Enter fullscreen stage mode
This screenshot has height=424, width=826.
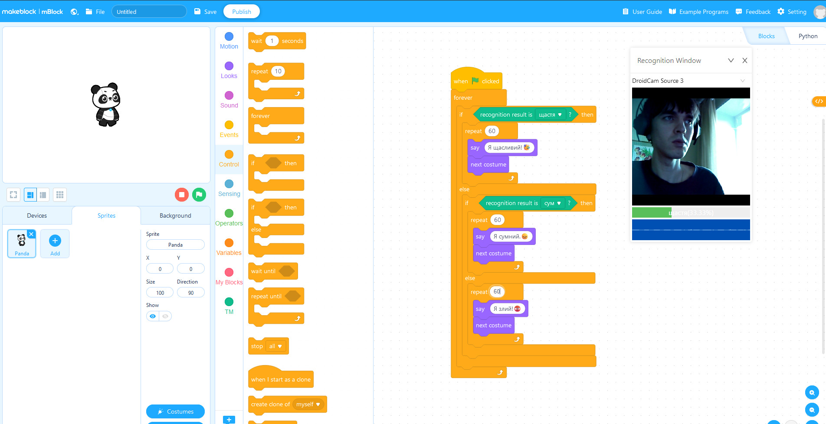click(13, 195)
